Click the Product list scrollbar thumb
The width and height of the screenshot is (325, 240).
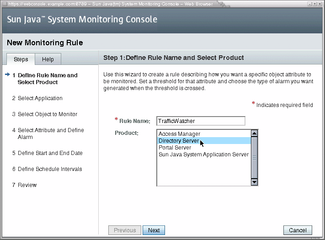[254, 158]
